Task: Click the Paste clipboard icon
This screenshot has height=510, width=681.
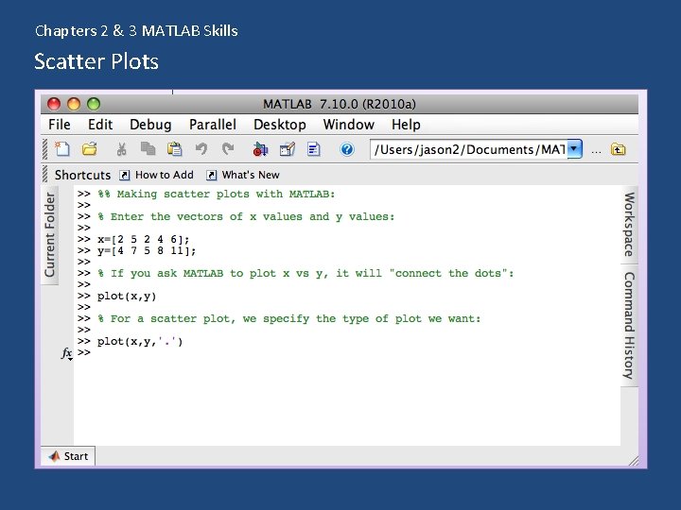Action: pyautogui.click(x=175, y=149)
